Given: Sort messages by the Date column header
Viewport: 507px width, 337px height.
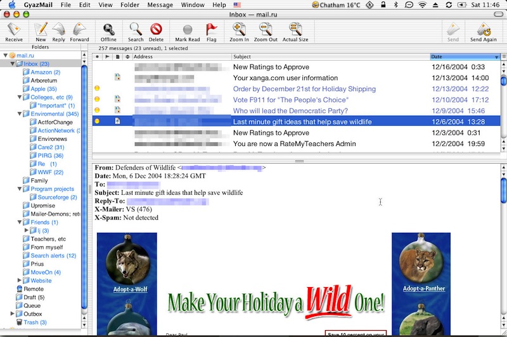Looking at the screenshot, I should tap(461, 57).
